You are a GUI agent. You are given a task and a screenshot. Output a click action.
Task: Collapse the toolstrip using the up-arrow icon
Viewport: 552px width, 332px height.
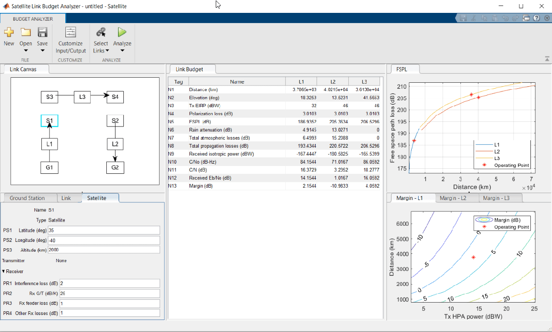[x=547, y=59]
